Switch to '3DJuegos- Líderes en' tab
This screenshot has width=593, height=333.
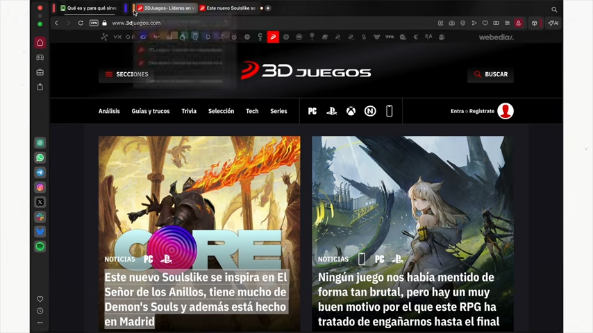[x=167, y=8]
